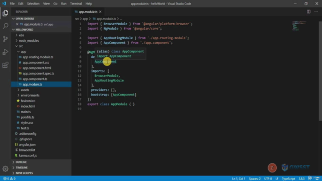Change the LF end-of-line setting
Screen dimensions: 322x181
pyautogui.click(x=277, y=179)
